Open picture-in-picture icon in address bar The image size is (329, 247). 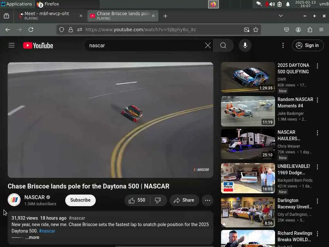pos(247,30)
